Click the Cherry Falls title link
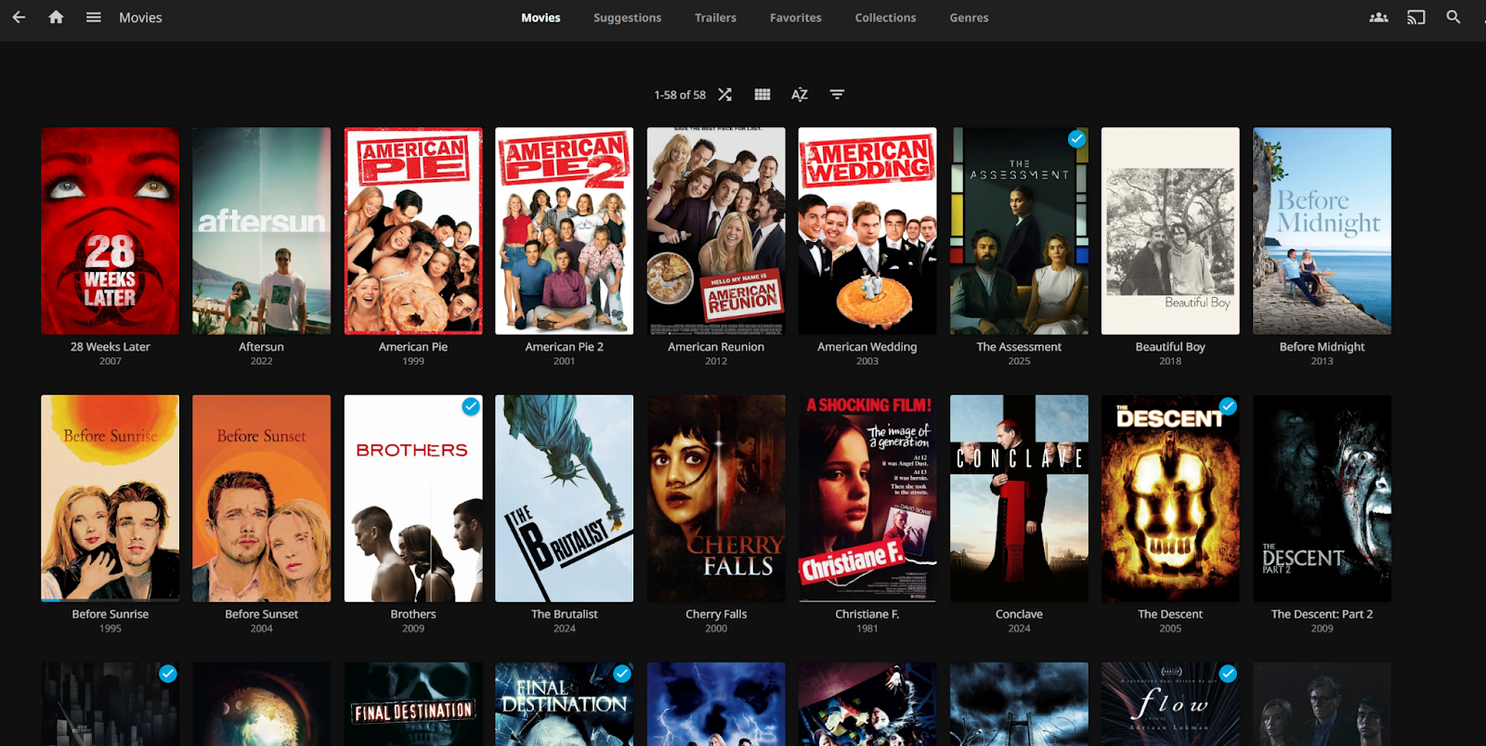1486x746 pixels. 716,614
